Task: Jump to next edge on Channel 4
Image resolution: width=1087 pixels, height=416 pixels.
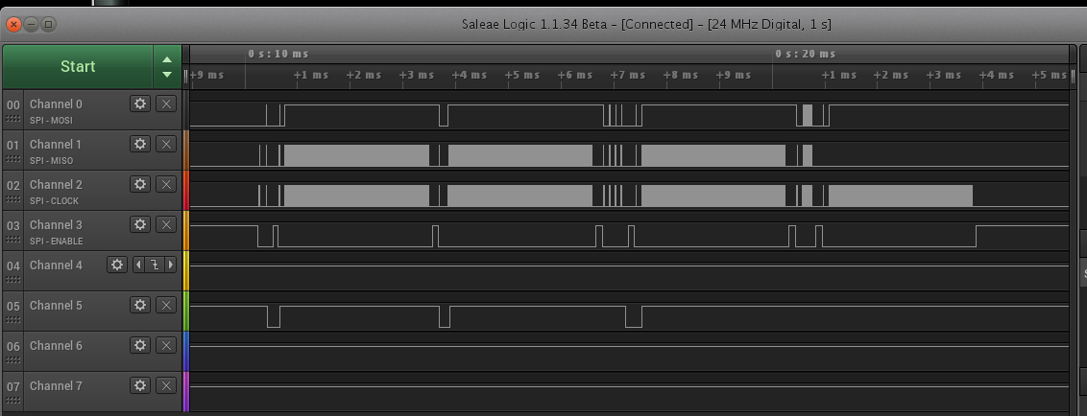Action: tap(171, 265)
